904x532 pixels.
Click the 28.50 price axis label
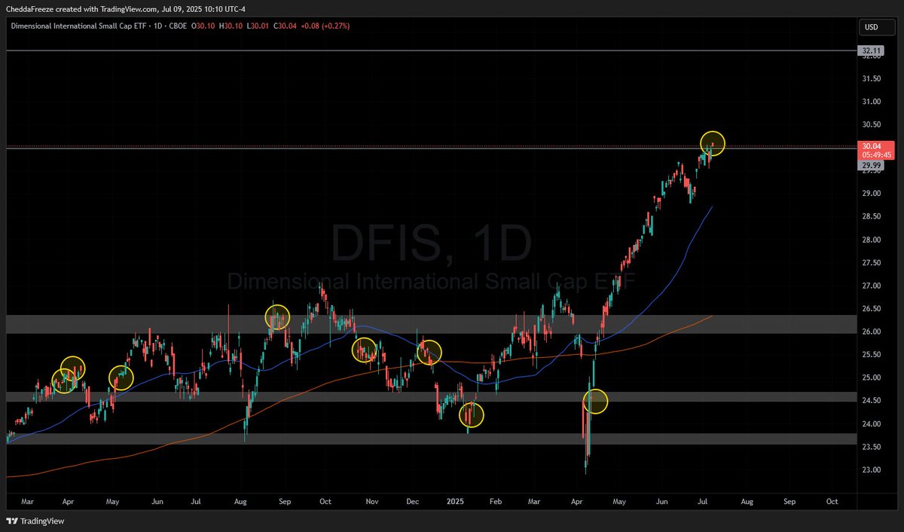point(872,217)
